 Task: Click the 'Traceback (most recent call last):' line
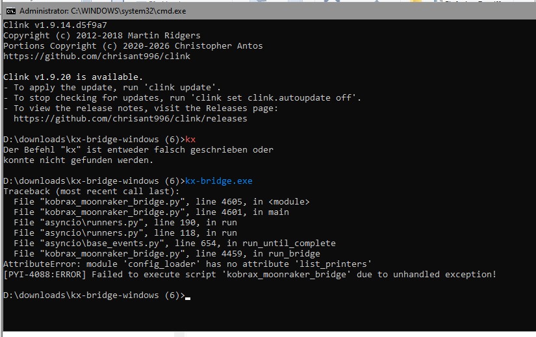pyautogui.click(x=91, y=192)
